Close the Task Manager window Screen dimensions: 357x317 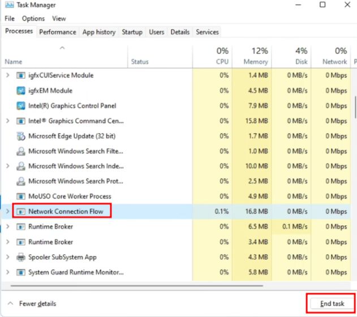[347, 5]
